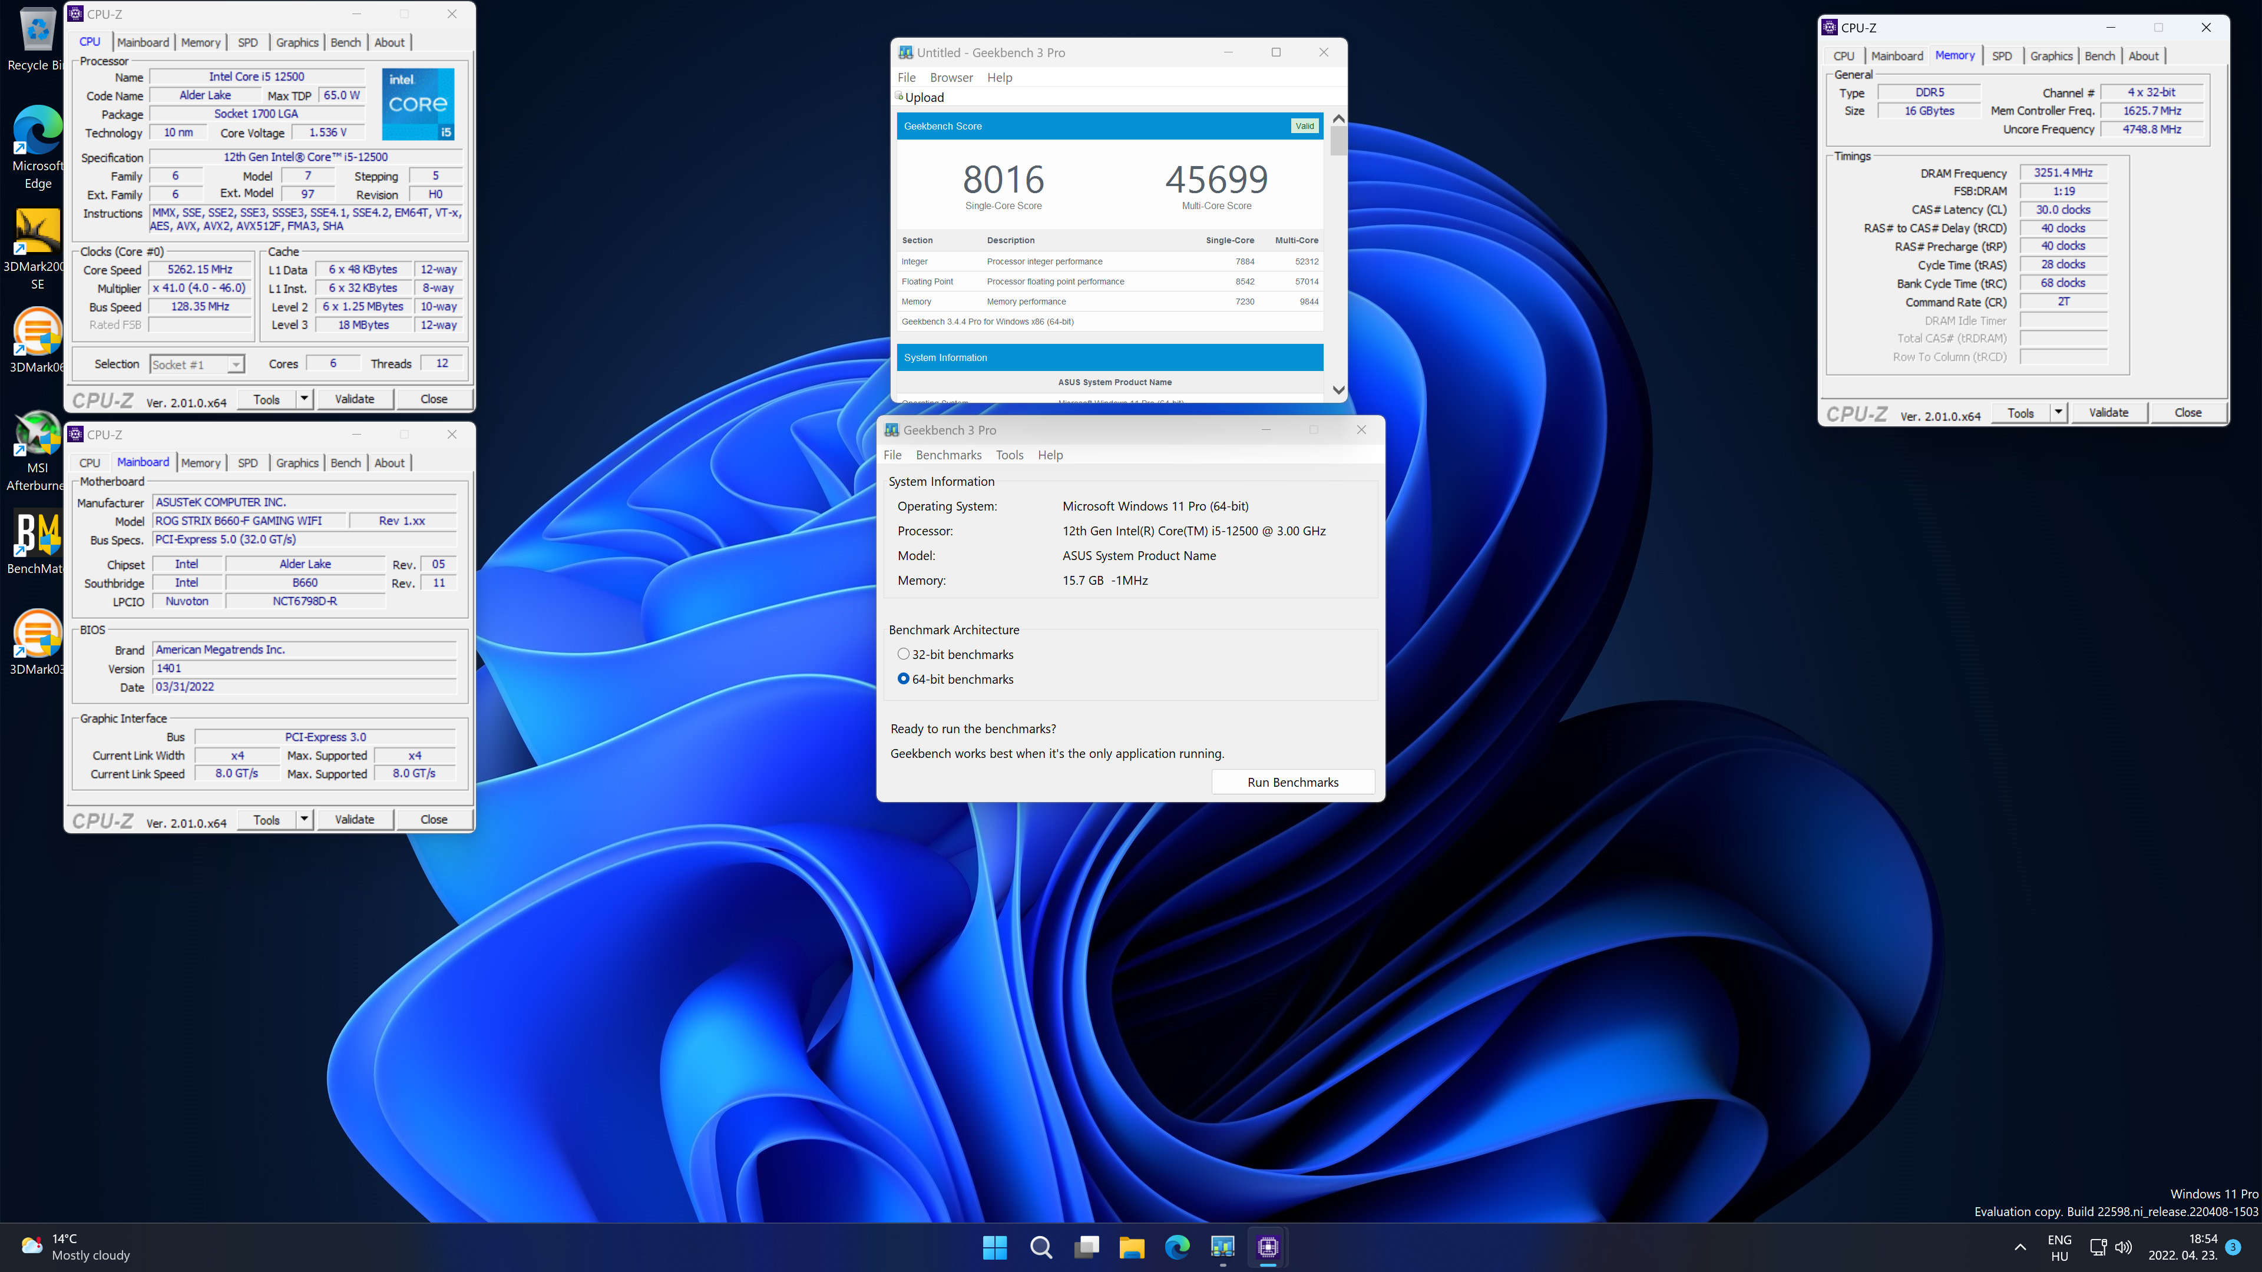
Task: Open Graphics tab in top-left CPU-Z
Action: coord(297,42)
